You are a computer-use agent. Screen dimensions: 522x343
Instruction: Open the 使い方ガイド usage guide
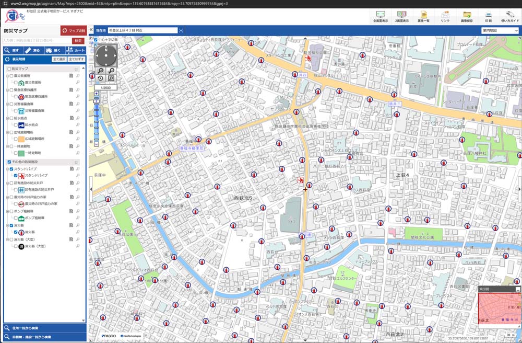click(x=509, y=16)
